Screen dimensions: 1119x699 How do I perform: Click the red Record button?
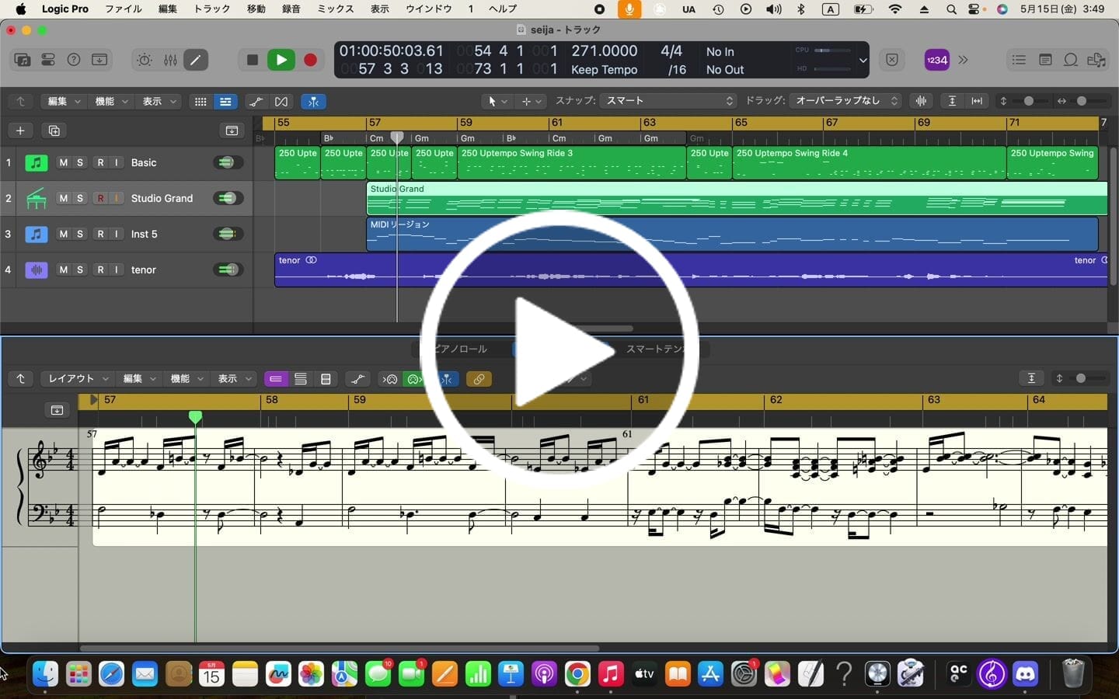(310, 60)
